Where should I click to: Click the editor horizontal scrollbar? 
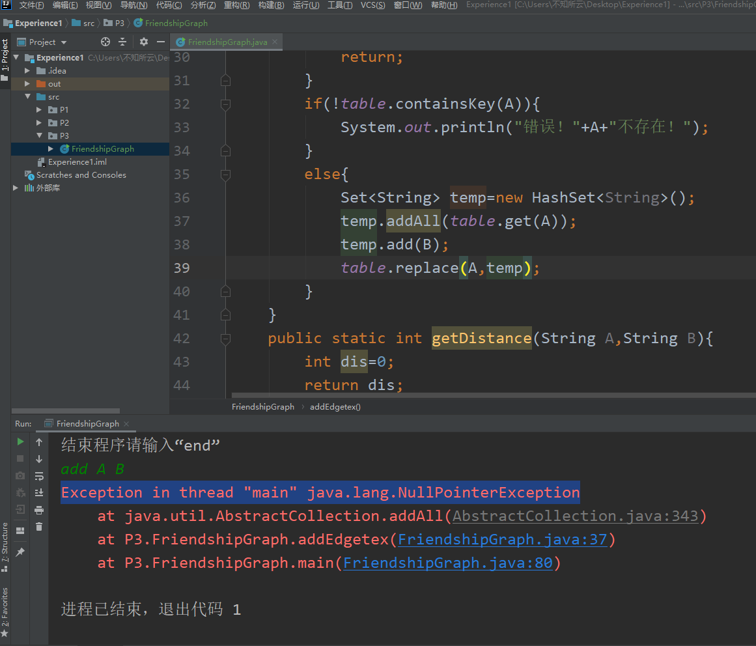494,395
